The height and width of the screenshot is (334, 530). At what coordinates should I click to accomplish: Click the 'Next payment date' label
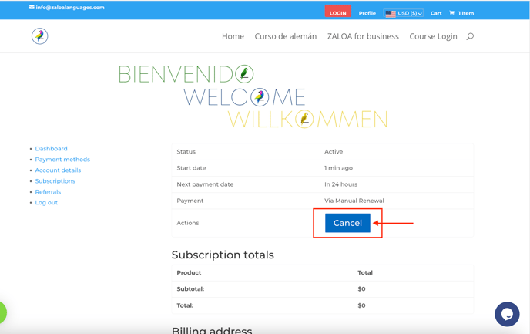[x=205, y=184]
